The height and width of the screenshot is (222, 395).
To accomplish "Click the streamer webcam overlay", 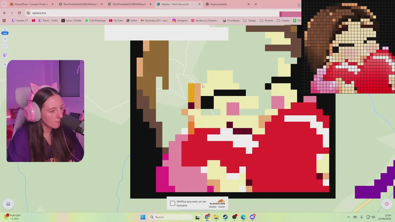I will coord(45,111).
